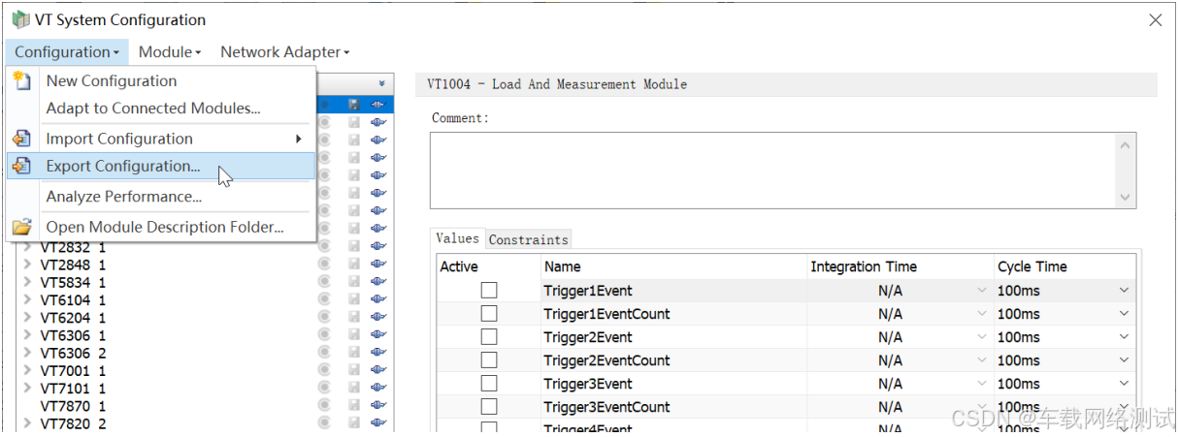Click the disk icon in VT7820 2 row
The height and width of the screenshot is (437, 1179).
click(353, 423)
